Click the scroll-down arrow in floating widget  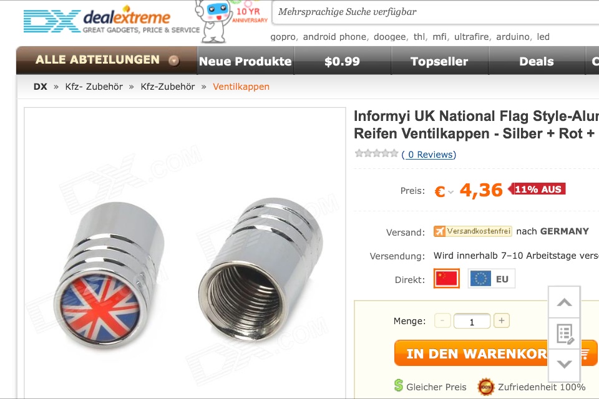click(564, 364)
